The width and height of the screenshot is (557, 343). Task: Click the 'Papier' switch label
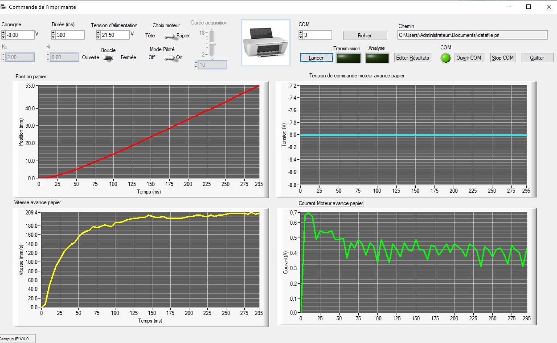tap(183, 36)
